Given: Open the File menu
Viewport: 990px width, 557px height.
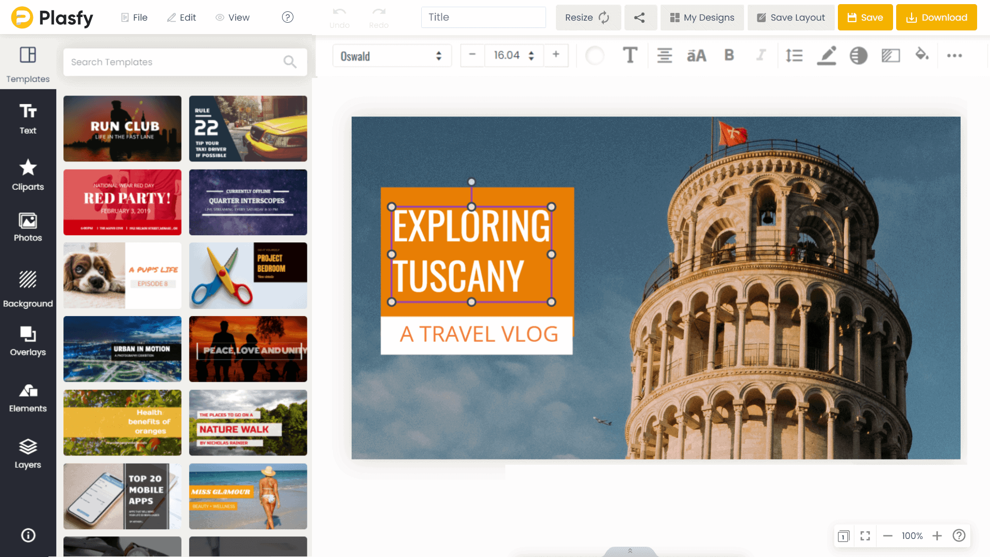Looking at the screenshot, I should point(134,18).
